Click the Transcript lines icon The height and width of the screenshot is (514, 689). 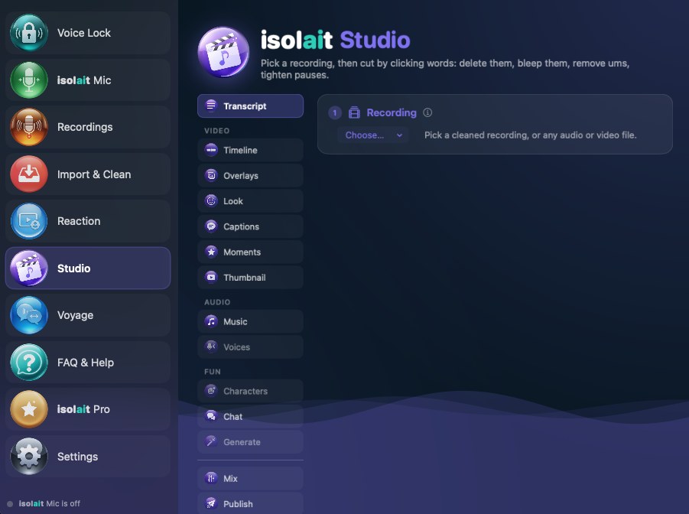tap(211, 106)
